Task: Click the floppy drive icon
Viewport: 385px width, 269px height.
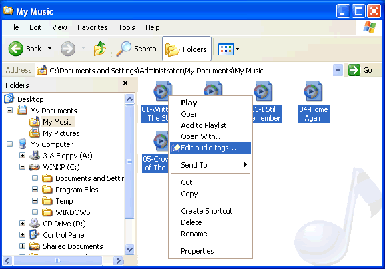Action: pos(35,156)
